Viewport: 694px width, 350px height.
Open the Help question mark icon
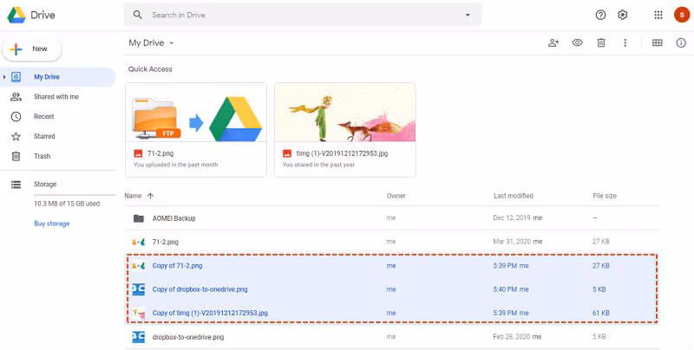600,15
